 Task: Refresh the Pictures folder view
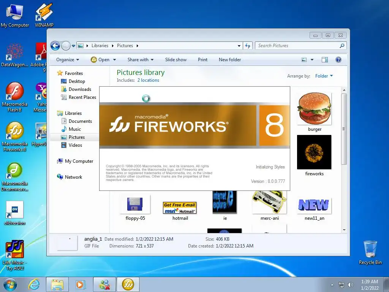(248, 46)
